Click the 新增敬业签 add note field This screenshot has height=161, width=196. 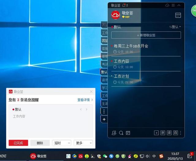tap(146, 35)
